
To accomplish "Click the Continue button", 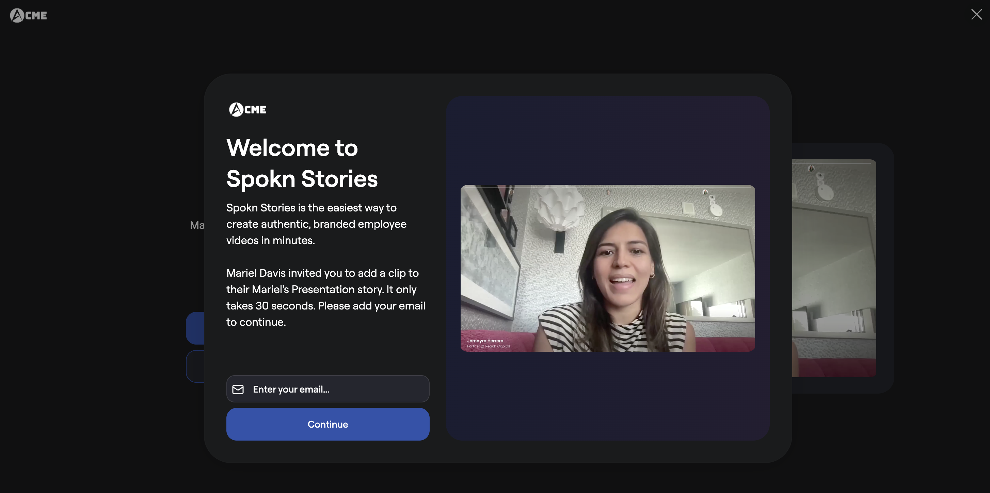I will point(328,424).
